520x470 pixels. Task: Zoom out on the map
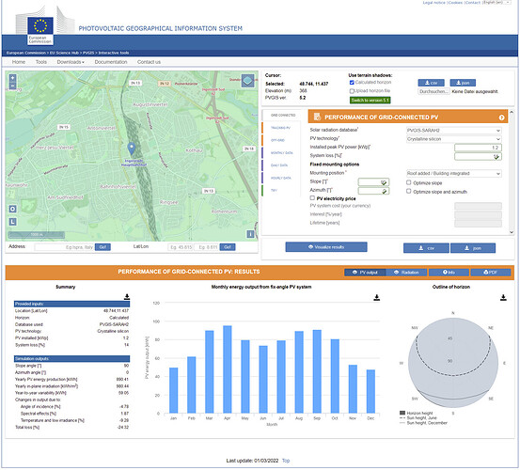pyautogui.click(x=12, y=86)
